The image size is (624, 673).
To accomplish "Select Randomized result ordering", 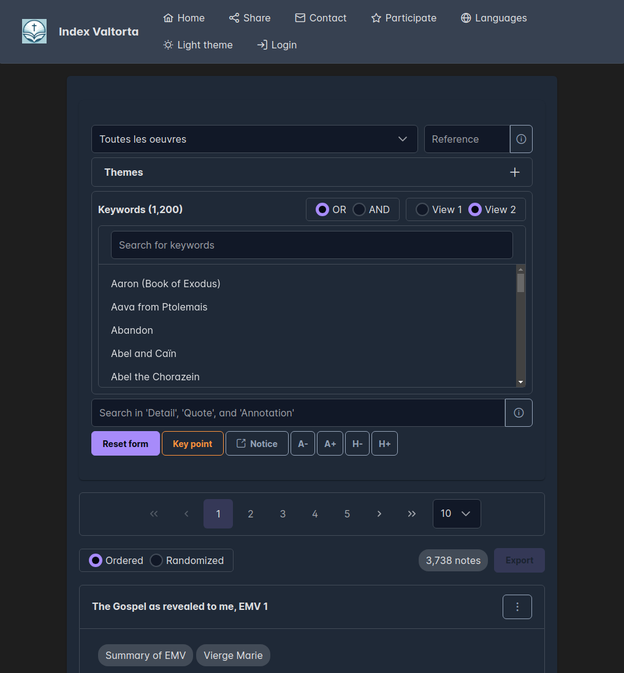I will tap(156, 560).
